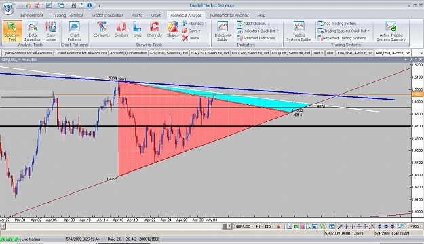Switch to the Environment ribbon tab
Image resolution: width=424 pixels, height=244 pixels.
[32, 15]
